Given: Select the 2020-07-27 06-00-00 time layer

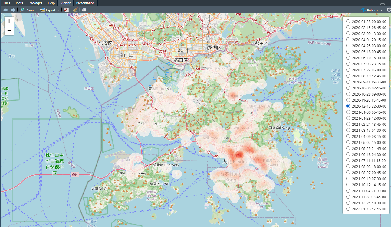Looking at the screenshot, I should 348,70.
